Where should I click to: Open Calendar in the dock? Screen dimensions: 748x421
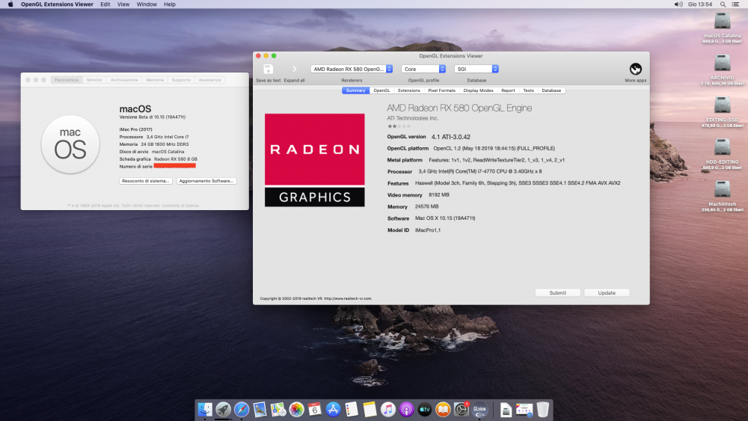[x=315, y=409]
